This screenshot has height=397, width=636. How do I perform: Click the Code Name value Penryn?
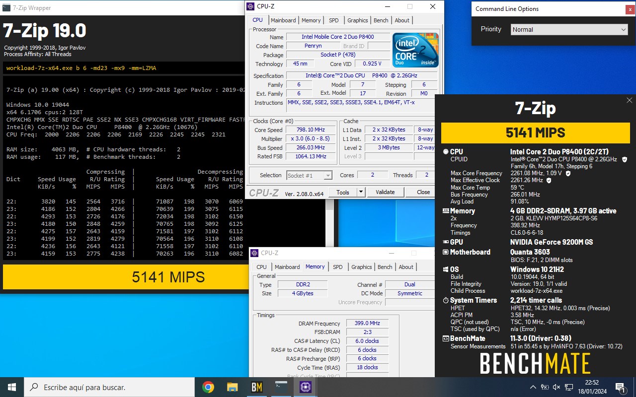click(313, 46)
